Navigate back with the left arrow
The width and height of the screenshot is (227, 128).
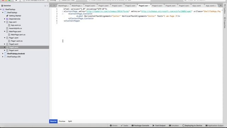[51, 6]
